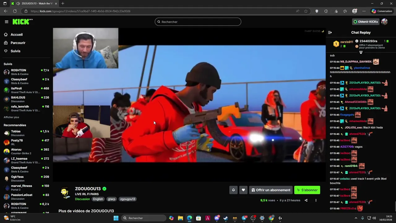396x223 pixels.
Task: Toggle follow heart for ZGOUGOU13
Action: [x=243, y=190]
